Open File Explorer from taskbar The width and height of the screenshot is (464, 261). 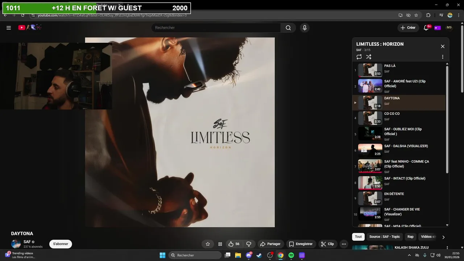tap(238, 255)
